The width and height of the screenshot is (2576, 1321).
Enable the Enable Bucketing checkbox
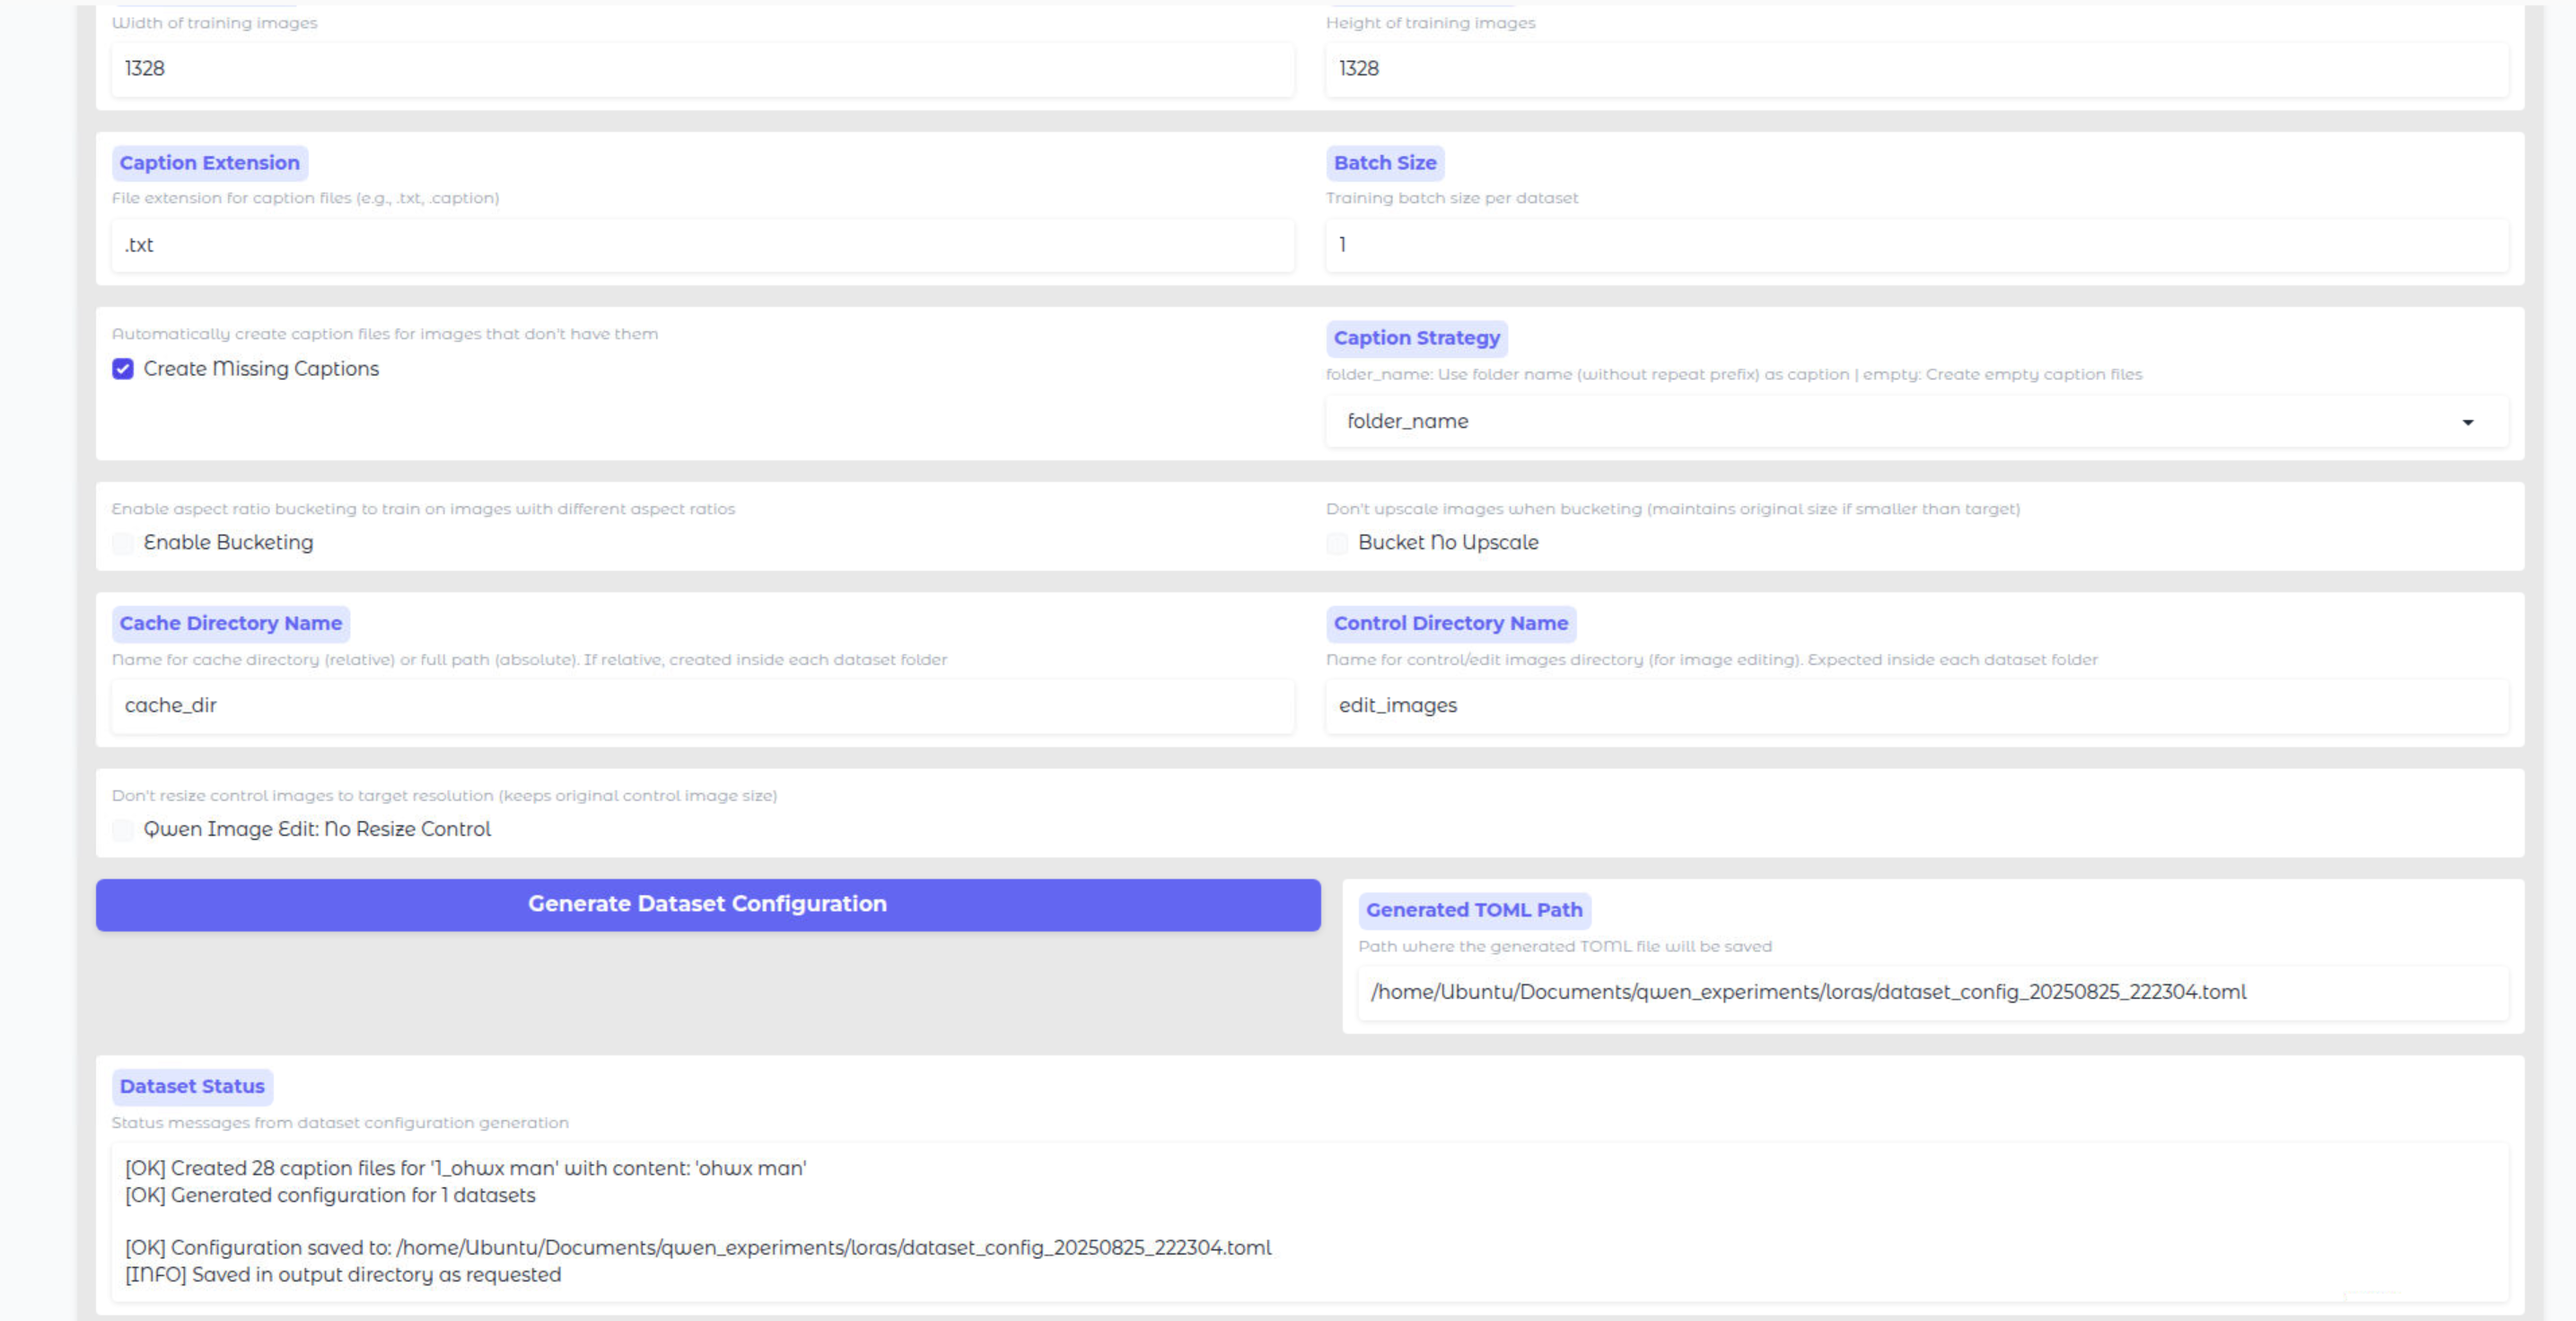click(x=123, y=543)
